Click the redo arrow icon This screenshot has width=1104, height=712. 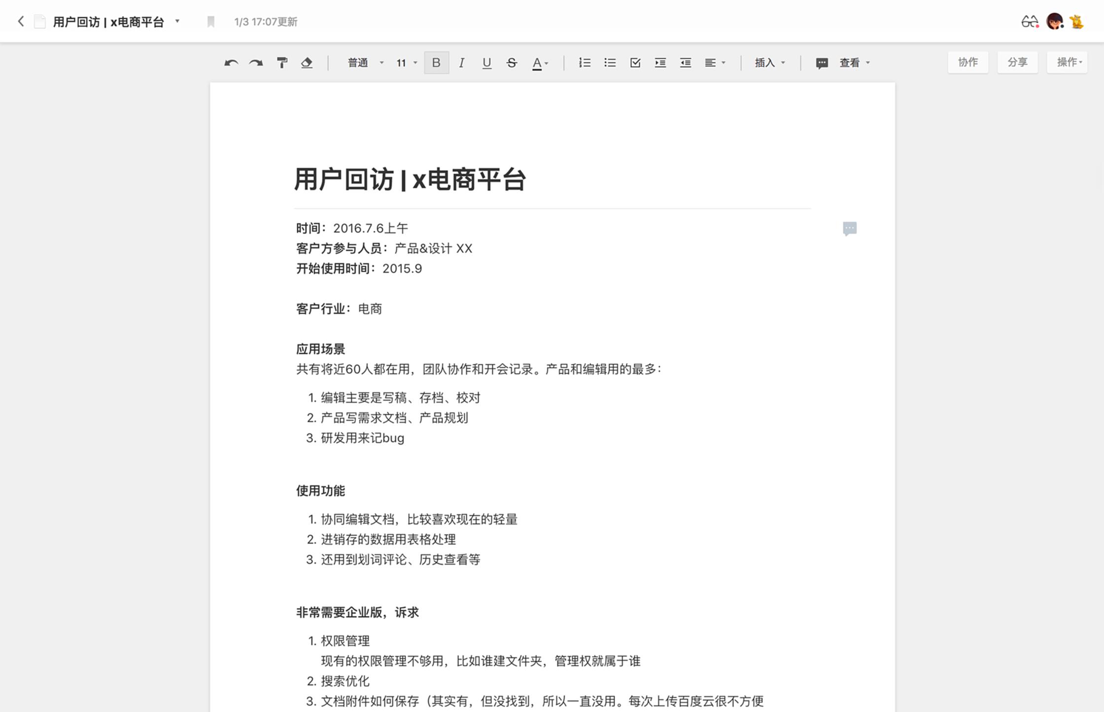pyautogui.click(x=256, y=63)
